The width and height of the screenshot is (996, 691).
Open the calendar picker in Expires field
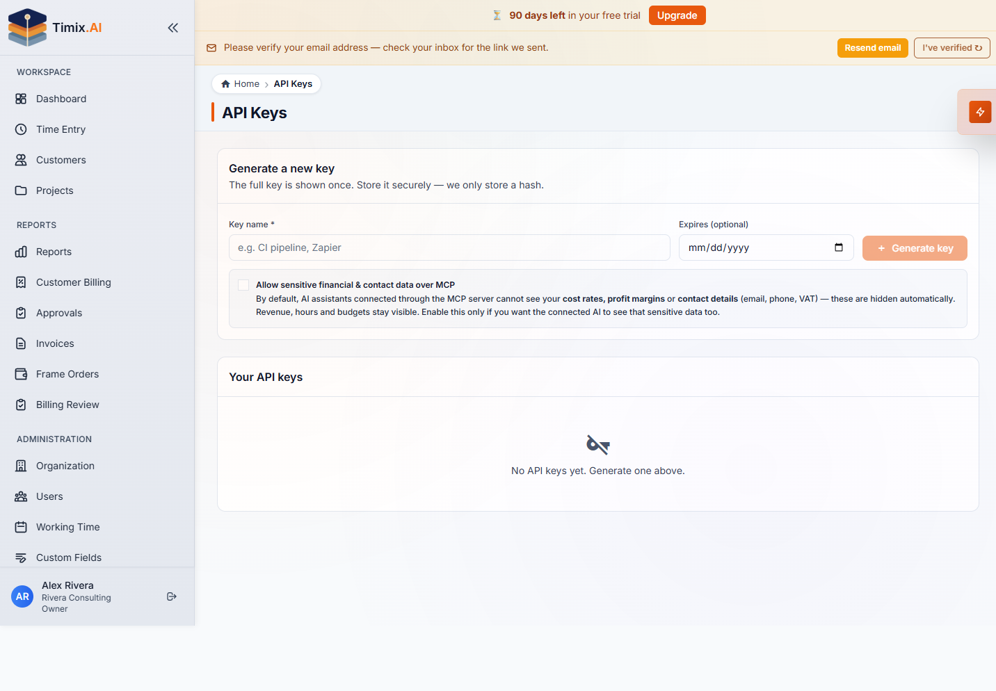(839, 247)
